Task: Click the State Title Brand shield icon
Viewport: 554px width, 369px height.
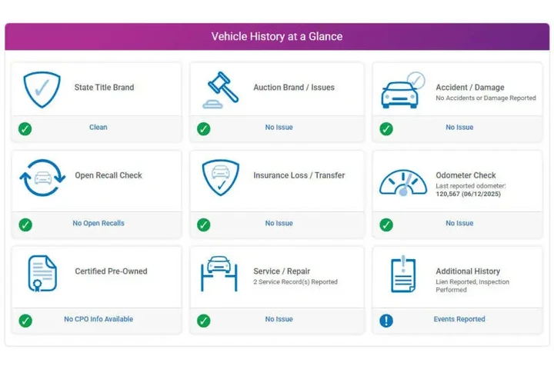Action: (42, 89)
